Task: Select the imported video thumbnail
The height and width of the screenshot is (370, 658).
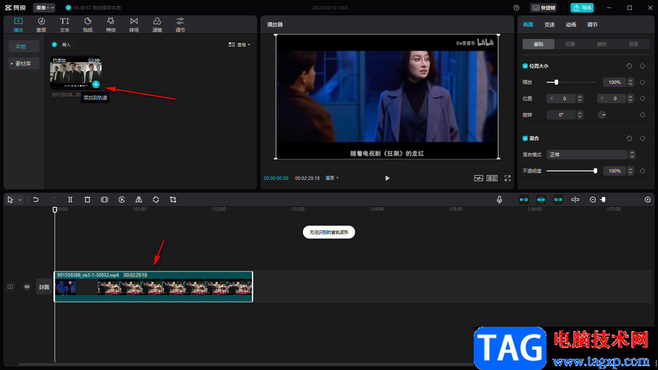Action: [76, 73]
